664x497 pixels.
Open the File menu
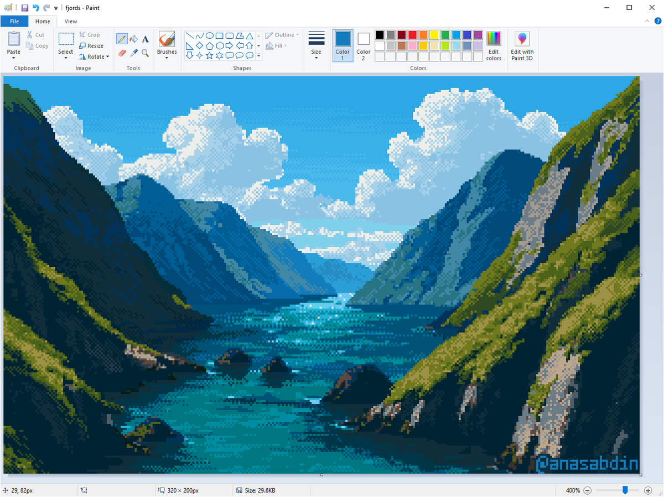pyautogui.click(x=14, y=21)
